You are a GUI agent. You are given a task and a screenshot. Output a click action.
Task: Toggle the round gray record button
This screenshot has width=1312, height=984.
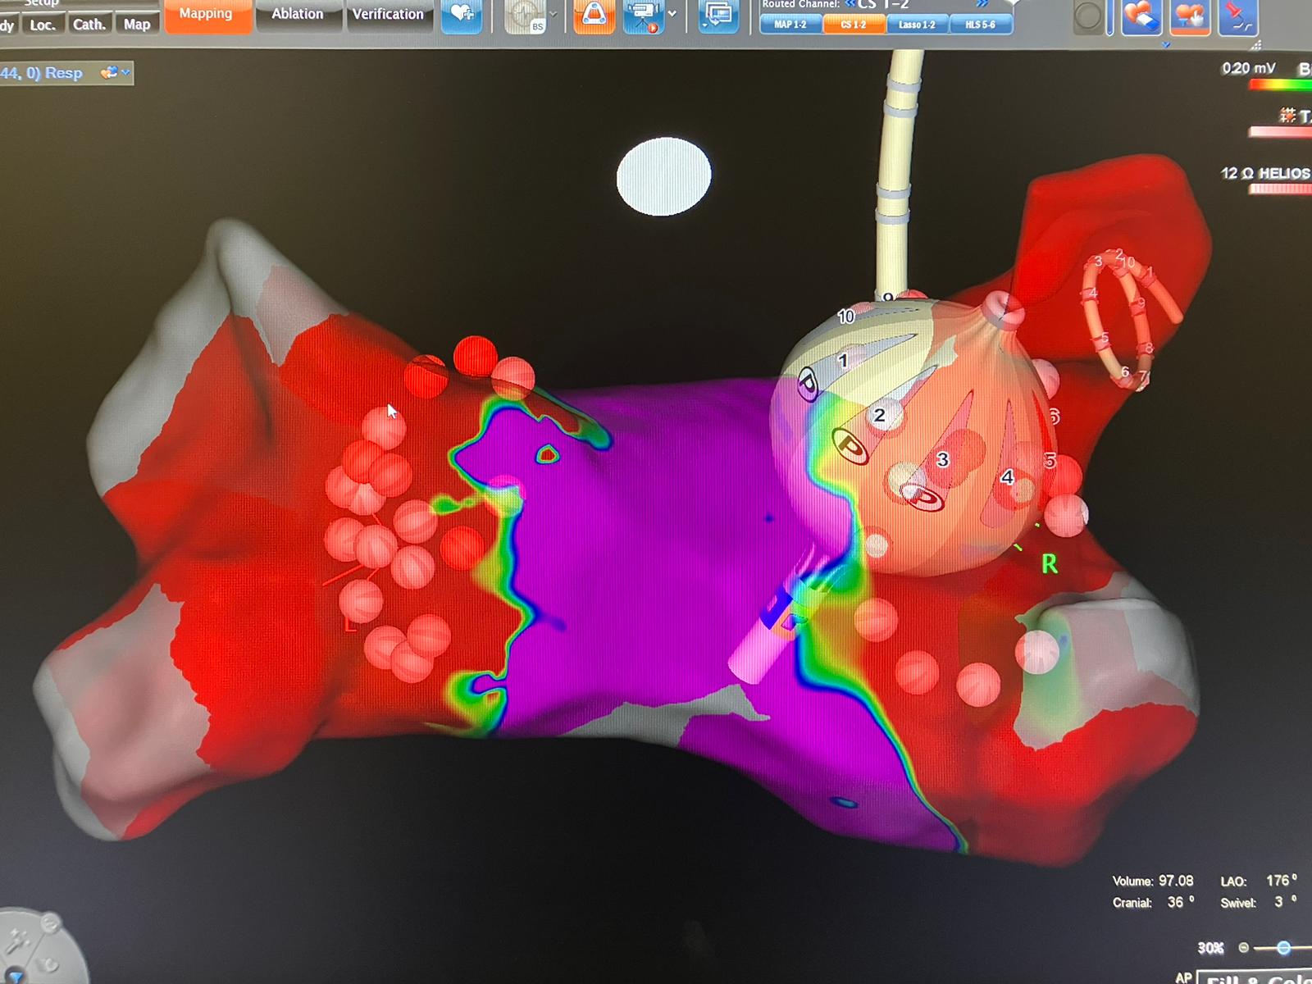click(1088, 16)
